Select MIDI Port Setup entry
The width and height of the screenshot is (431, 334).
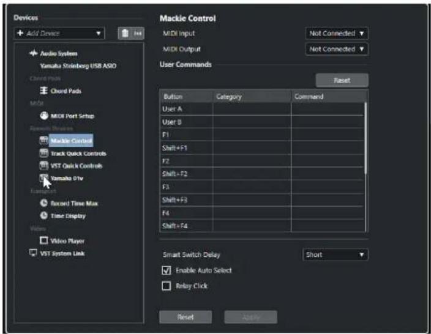73,116
